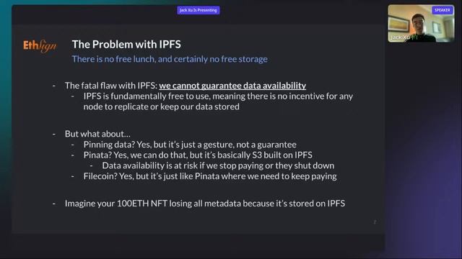Click the "IPFS is fundamentally free to use" line
This screenshot has width=462, height=259.
coord(218,96)
